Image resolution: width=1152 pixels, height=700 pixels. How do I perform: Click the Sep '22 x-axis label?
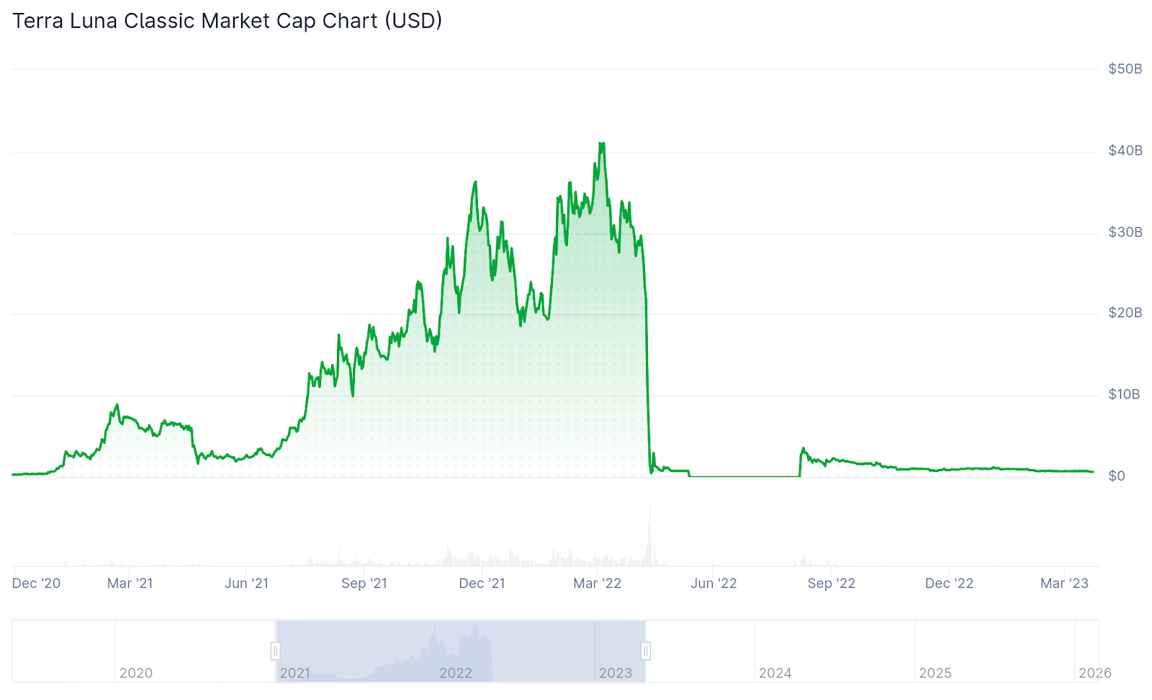(x=831, y=583)
